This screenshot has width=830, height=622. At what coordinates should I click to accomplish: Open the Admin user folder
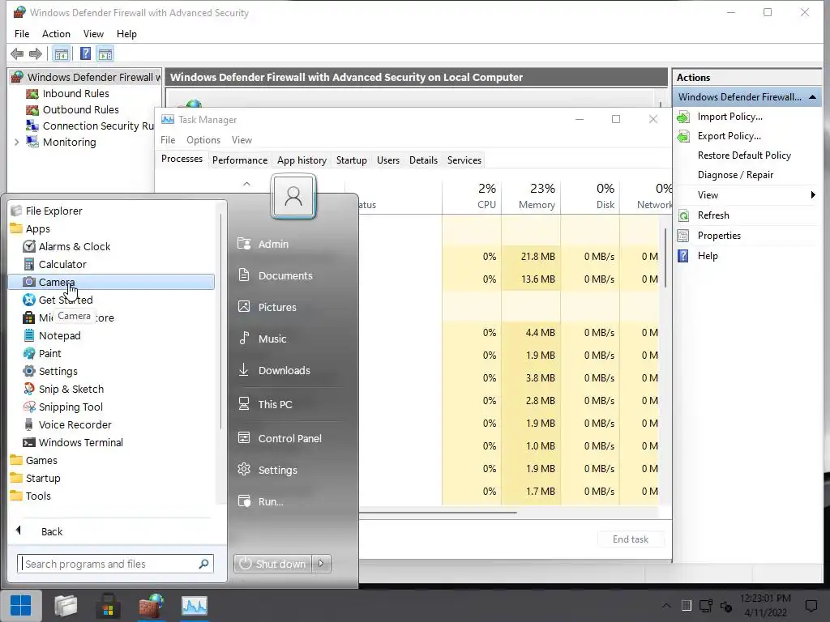273,245
